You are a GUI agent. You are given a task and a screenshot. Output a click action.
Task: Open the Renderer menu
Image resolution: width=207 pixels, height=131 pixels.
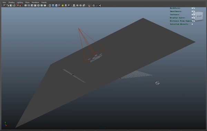pyautogui.click(x=35, y=2)
